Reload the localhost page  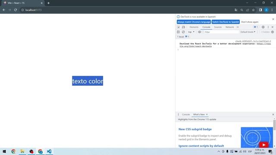pyautogui.click(x=16, y=10)
